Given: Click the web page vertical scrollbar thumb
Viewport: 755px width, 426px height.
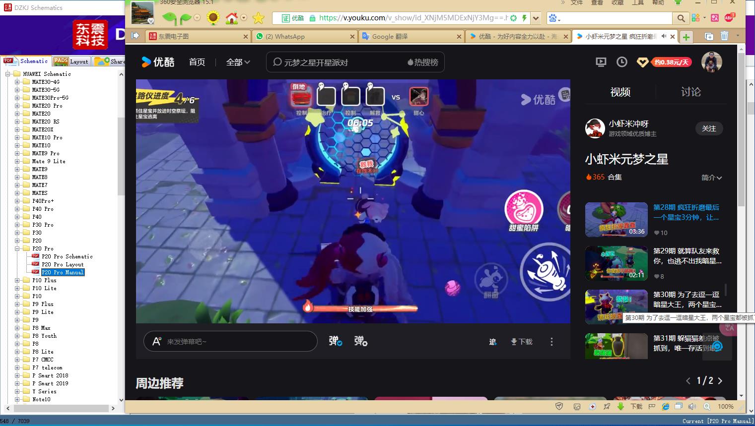Looking at the screenshot, I should pos(742,129).
